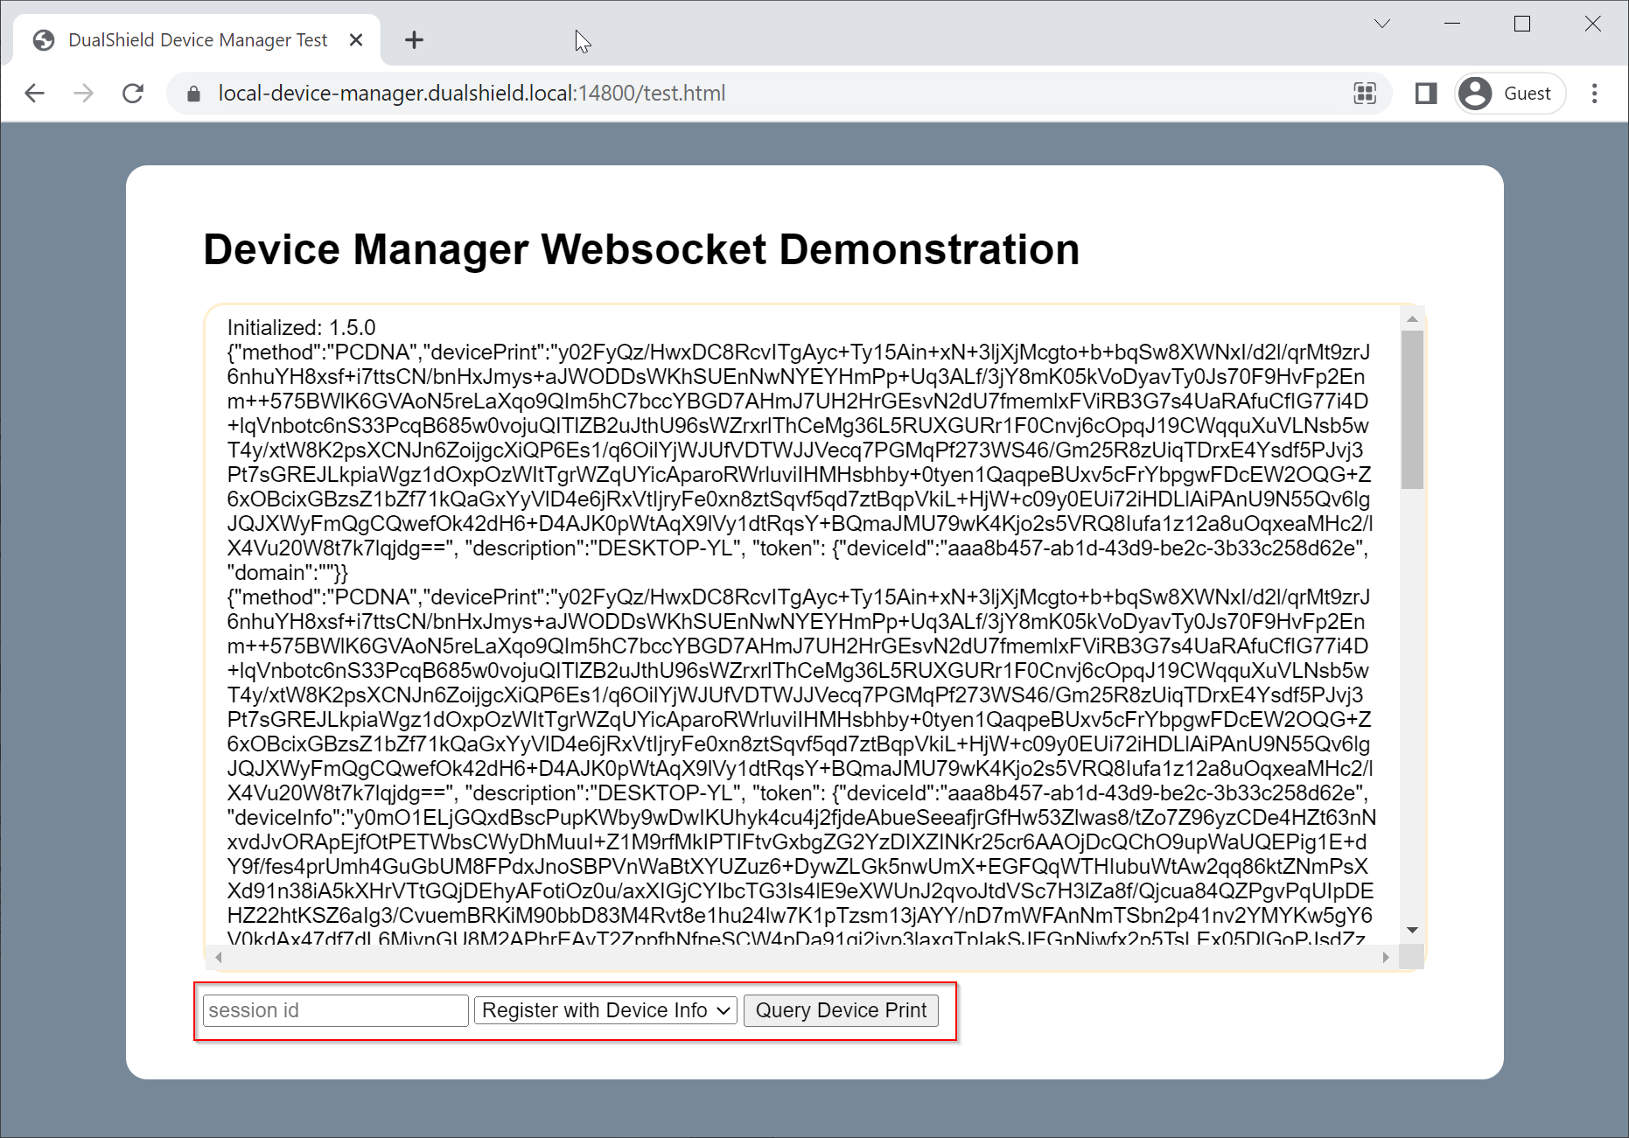The image size is (1629, 1138).
Task: Click the output box scroll down arrow
Action: (1412, 930)
